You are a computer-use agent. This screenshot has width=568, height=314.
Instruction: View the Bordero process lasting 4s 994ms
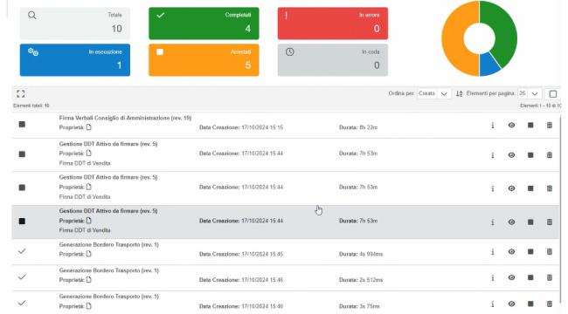click(x=511, y=252)
